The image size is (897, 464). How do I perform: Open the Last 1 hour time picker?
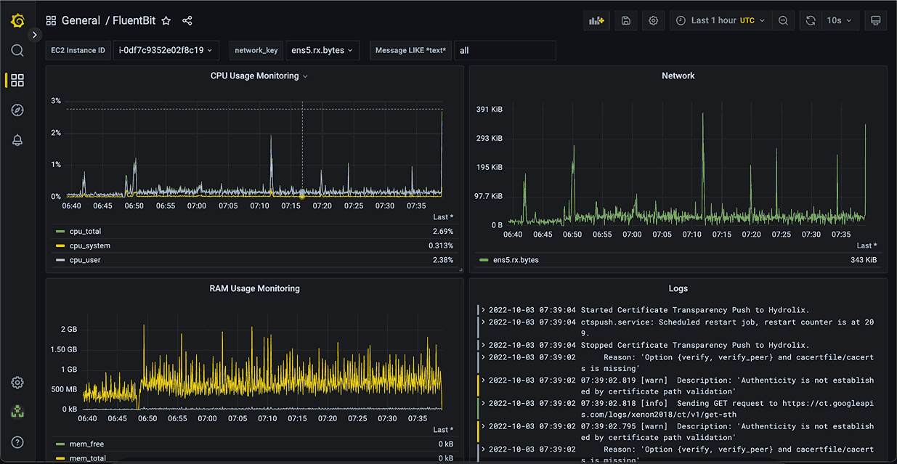click(720, 20)
